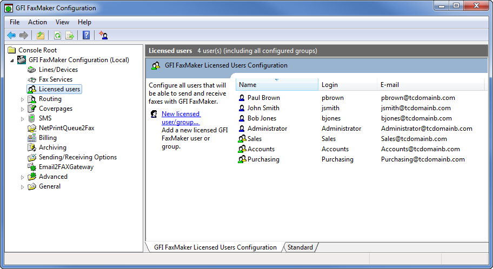Select the NetPrintQueue2Fax tree label
This screenshot has height=269, width=493.
tap(66, 128)
